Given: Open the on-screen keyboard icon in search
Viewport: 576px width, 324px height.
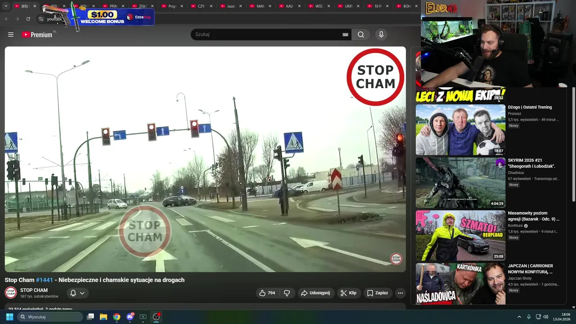Looking at the screenshot, I should (x=345, y=35).
